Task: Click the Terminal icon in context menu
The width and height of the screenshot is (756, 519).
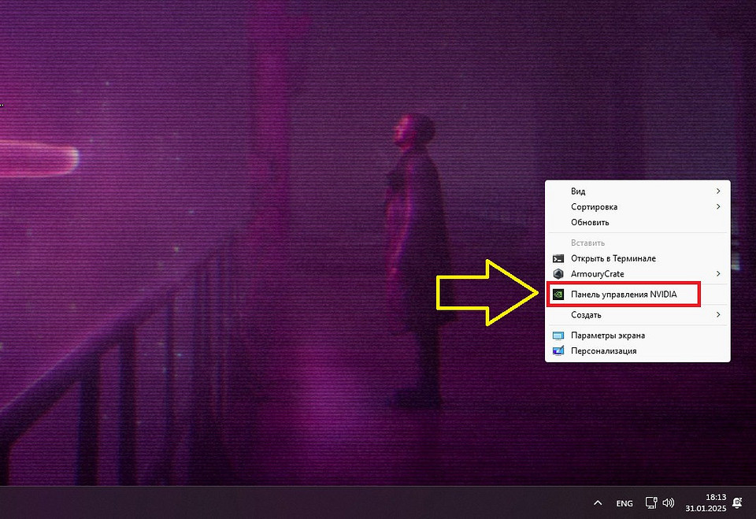Action: click(558, 258)
